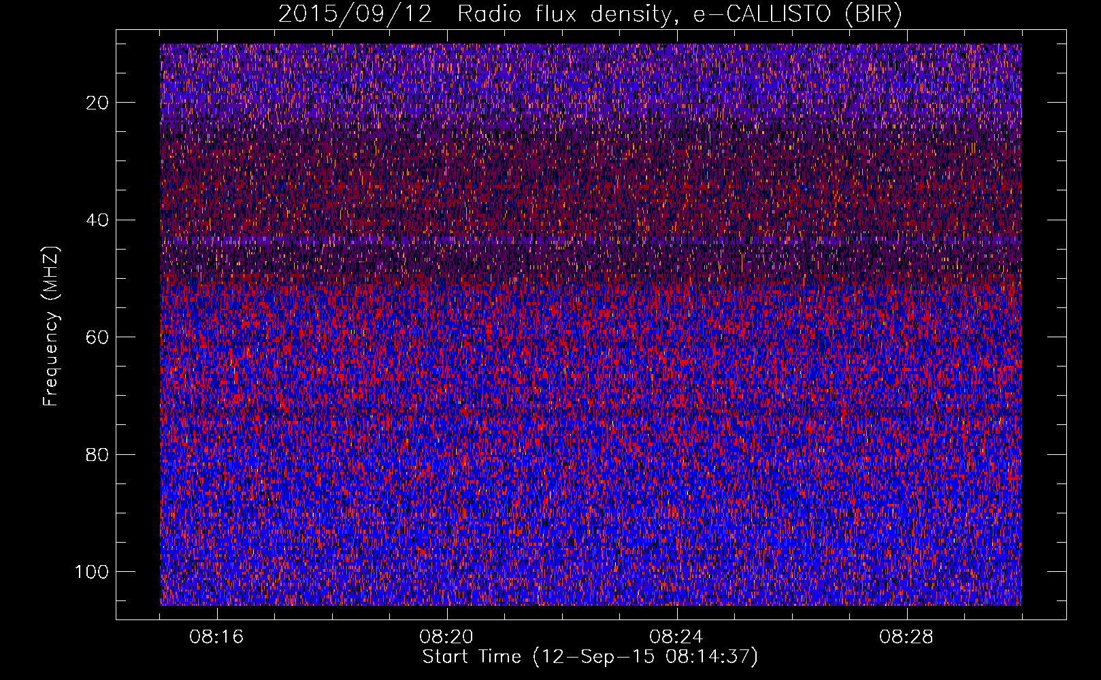Click the 08:16 time tick label
The width and height of the screenshot is (1101, 680).
tap(217, 637)
